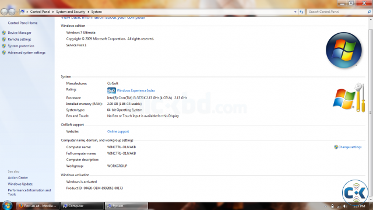Click shield icon beside System protection
373x210 pixels.
tap(4, 46)
